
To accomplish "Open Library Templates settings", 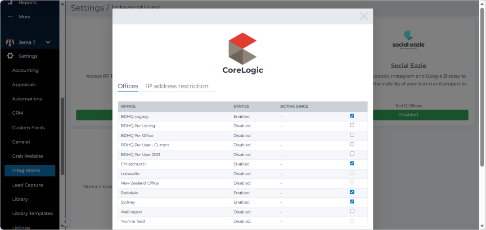I will pos(32,213).
